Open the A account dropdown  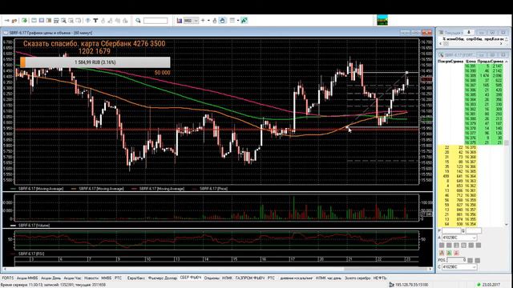click(x=459, y=238)
